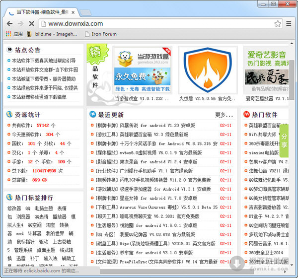Open BT盒子 V4.2.3.7 hot software
Screen dimensions: 298x278
269,216
